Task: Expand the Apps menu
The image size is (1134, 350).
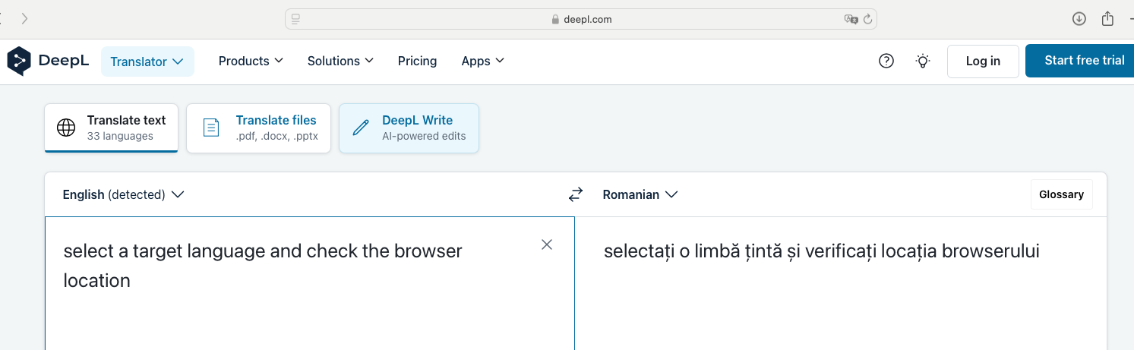Action: (482, 61)
